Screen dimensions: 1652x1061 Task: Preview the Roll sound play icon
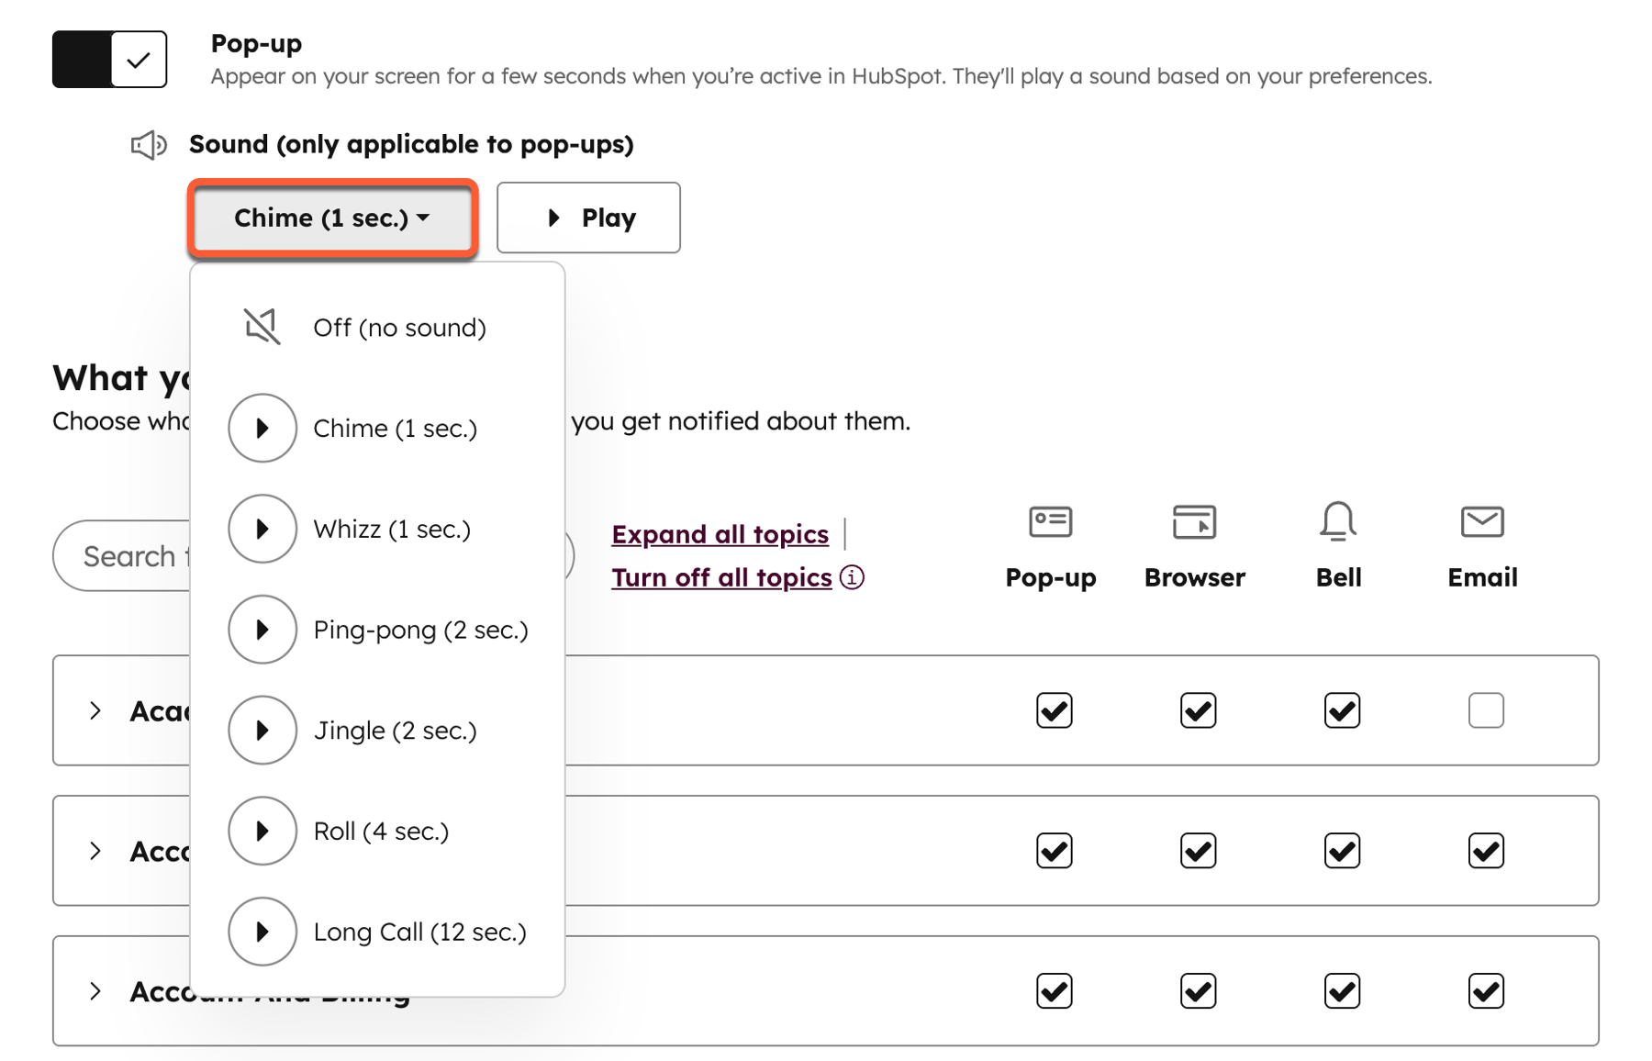(x=262, y=831)
